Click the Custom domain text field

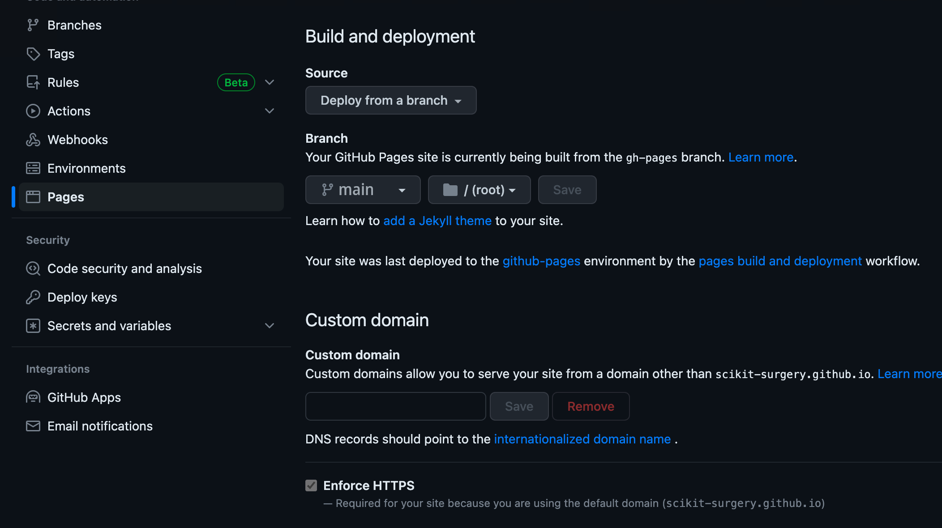(x=395, y=406)
